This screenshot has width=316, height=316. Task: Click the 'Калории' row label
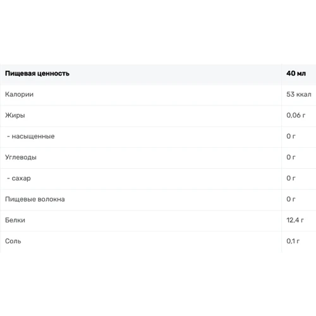pyautogui.click(x=19, y=94)
